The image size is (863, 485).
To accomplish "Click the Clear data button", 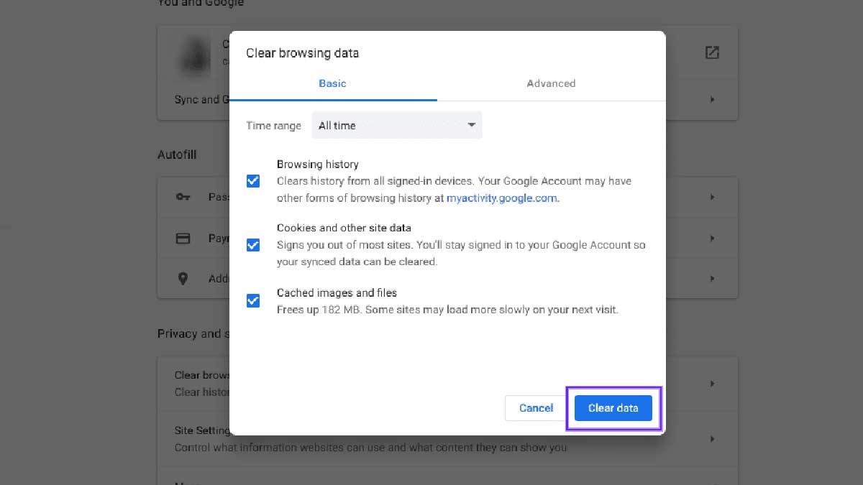I will [x=613, y=408].
